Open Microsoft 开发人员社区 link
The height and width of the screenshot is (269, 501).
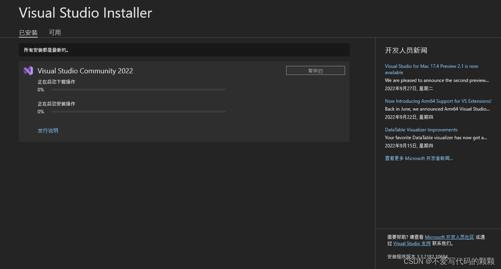(450, 237)
